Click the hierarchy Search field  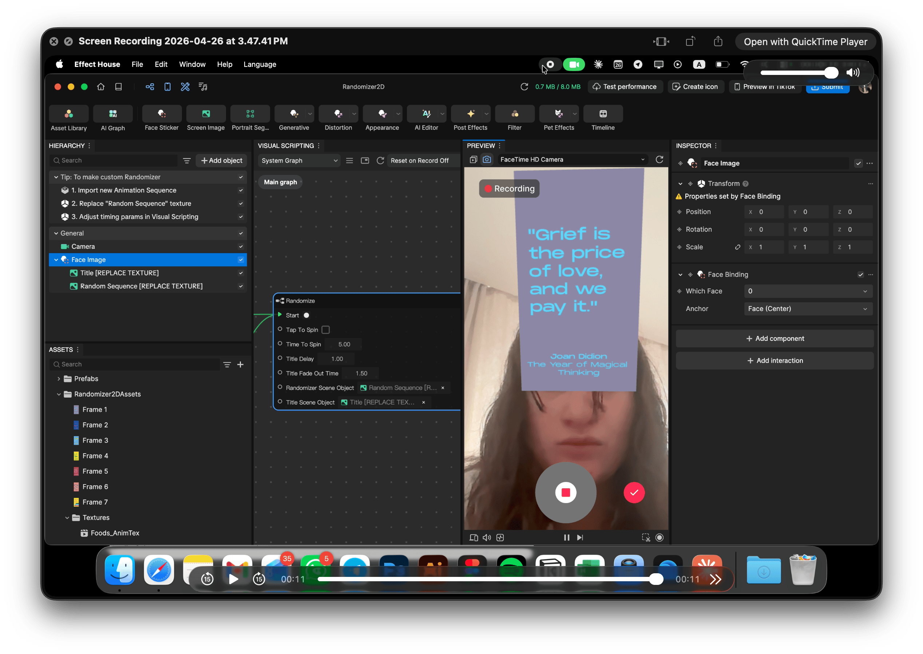(x=114, y=160)
